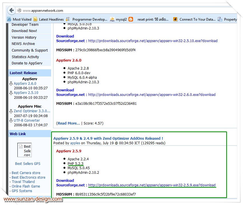Click the red AppServ 2.6.0 heading
The height and width of the screenshot is (205, 243).
(69, 60)
